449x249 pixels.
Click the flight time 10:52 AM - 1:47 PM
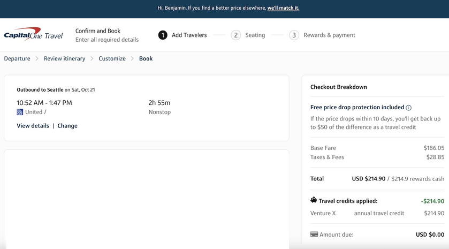coord(44,103)
